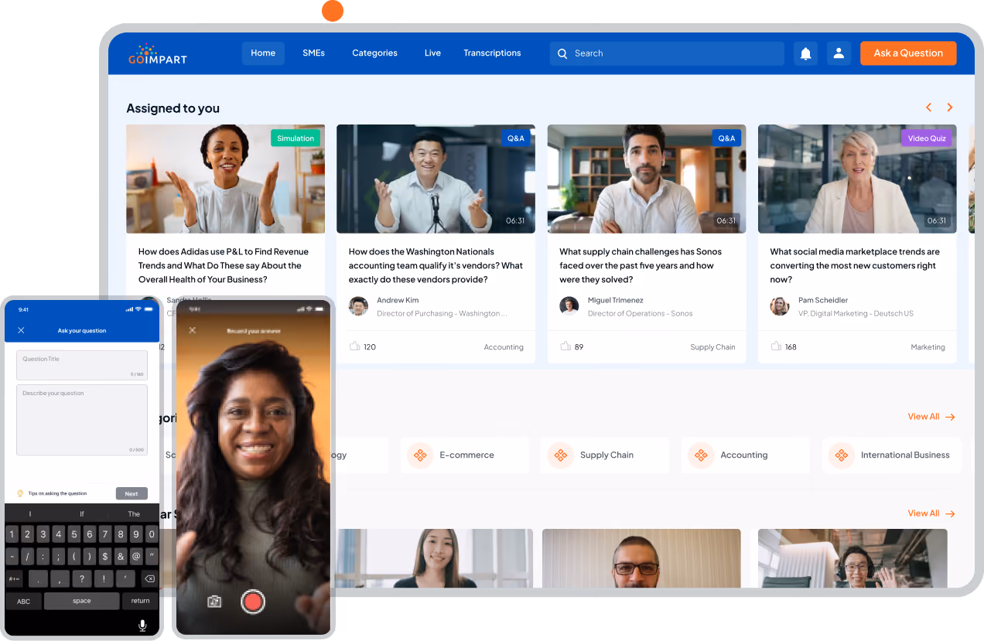The height and width of the screenshot is (641, 984).
Task: Click the Supply Chain category icon
Action: tap(561, 455)
